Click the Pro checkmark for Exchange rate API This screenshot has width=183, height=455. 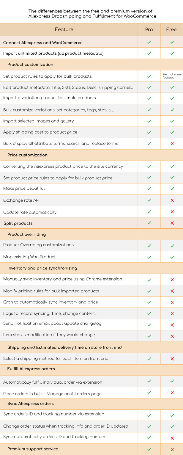pyautogui.click(x=149, y=200)
